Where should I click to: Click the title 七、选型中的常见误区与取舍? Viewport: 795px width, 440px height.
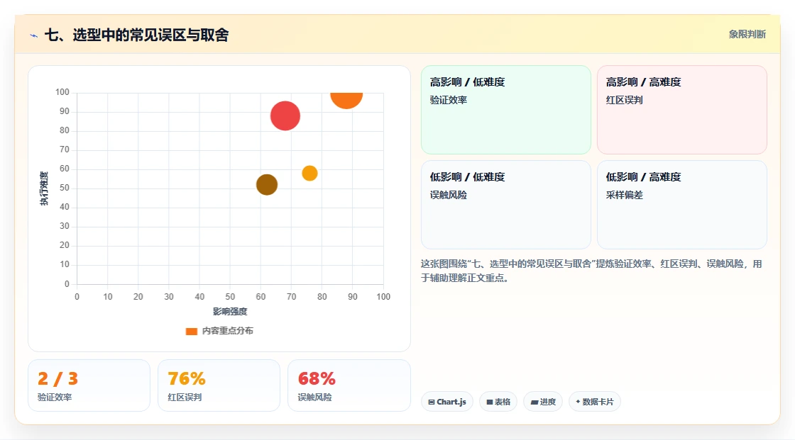pos(137,35)
